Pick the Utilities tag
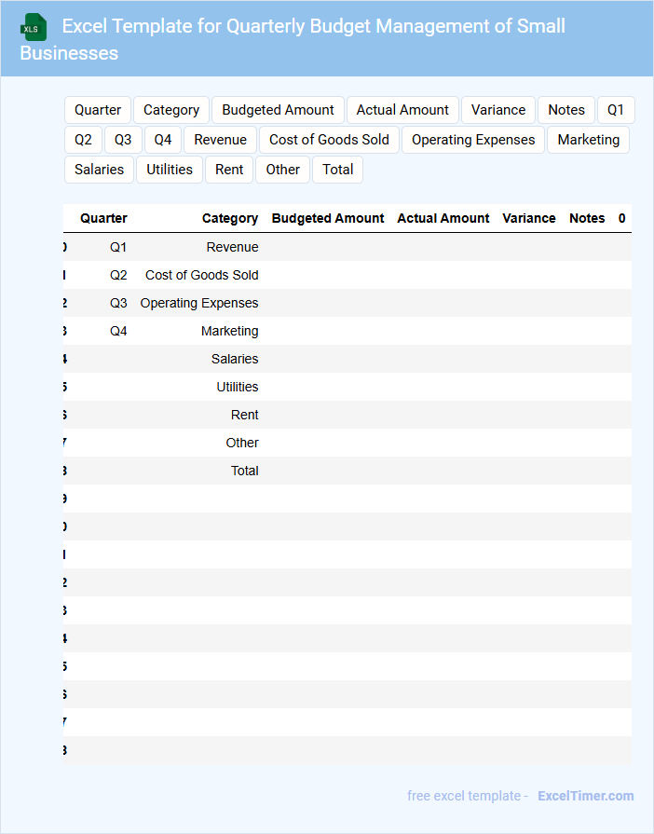 coord(169,170)
